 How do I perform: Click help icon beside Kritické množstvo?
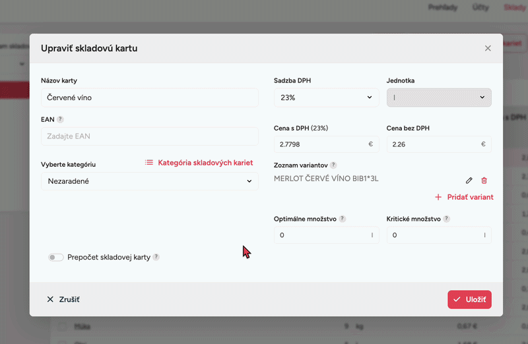(447, 219)
